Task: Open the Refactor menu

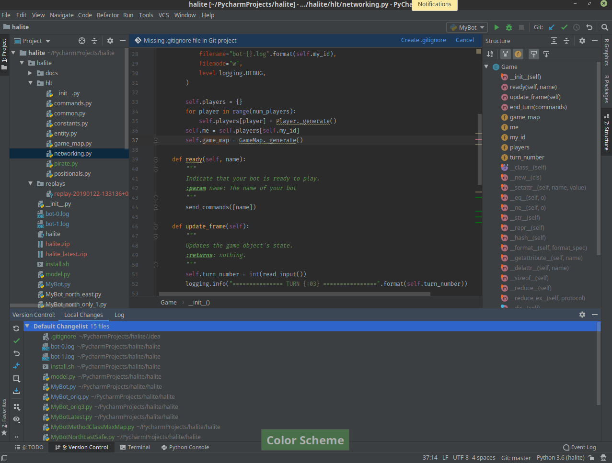Action: tap(108, 15)
